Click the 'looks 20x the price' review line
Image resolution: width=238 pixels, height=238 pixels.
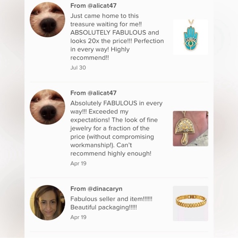point(117,41)
